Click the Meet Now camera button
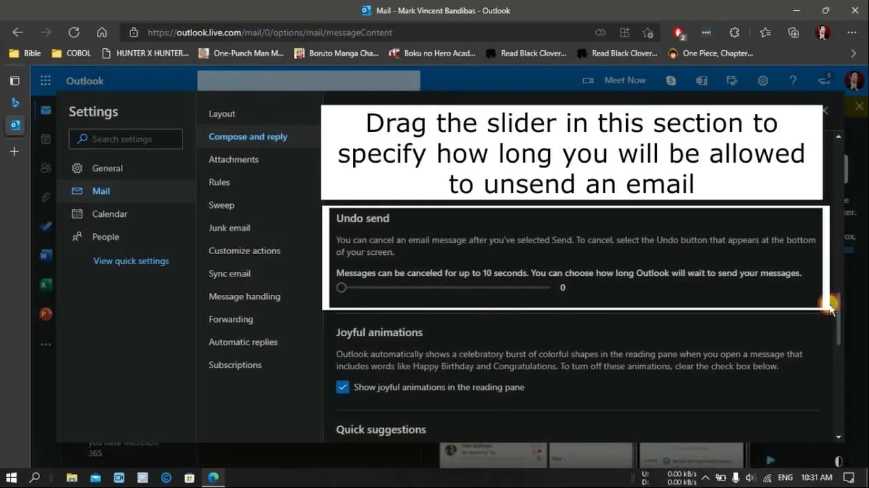 tap(614, 81)
